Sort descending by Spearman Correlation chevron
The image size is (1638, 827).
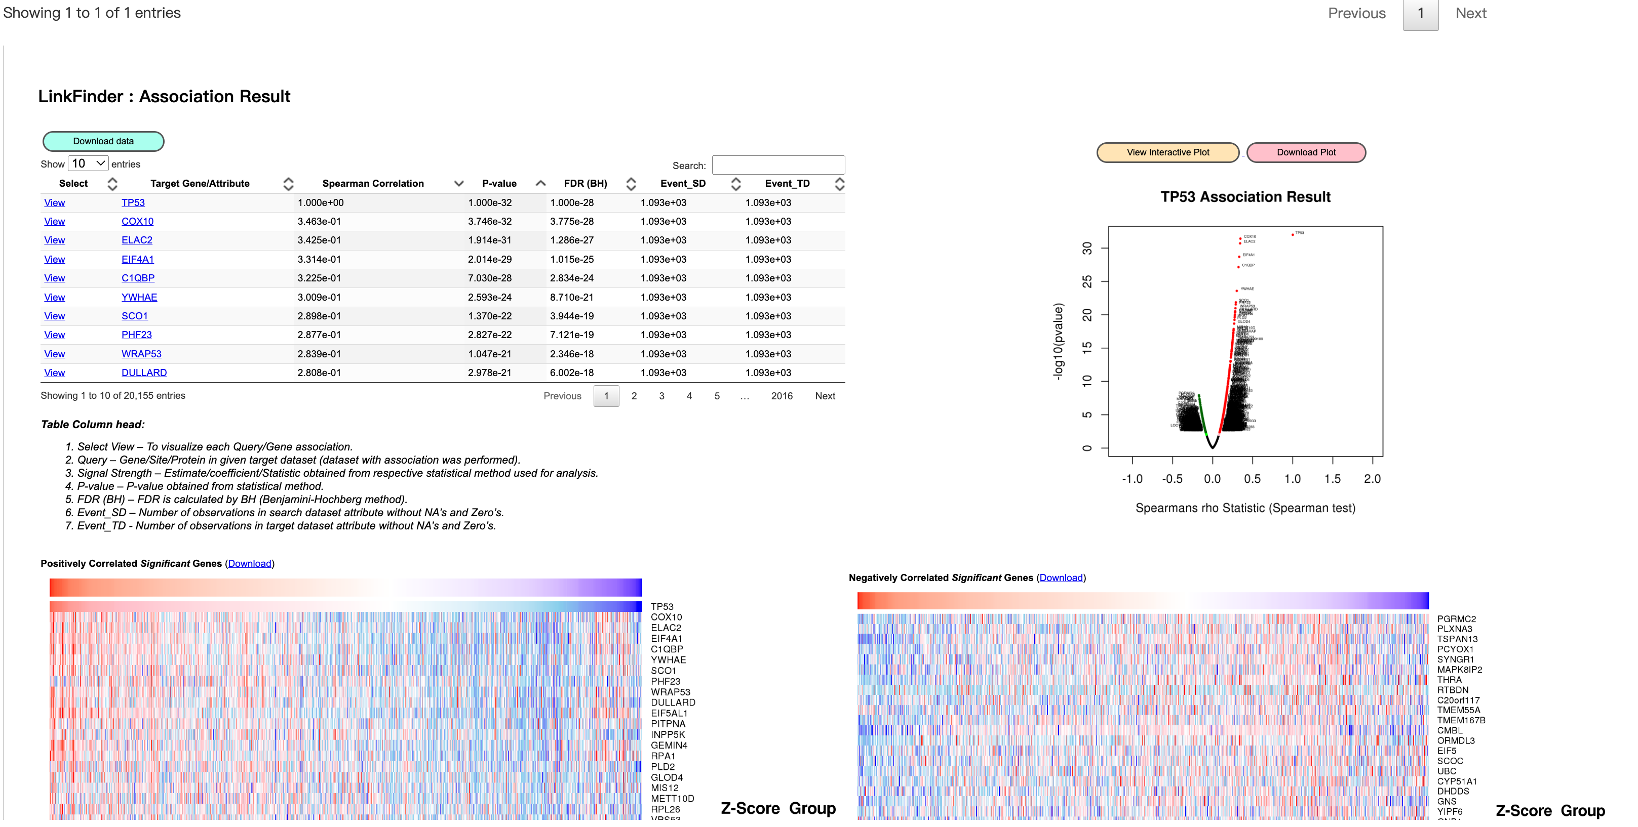(458, 184)
